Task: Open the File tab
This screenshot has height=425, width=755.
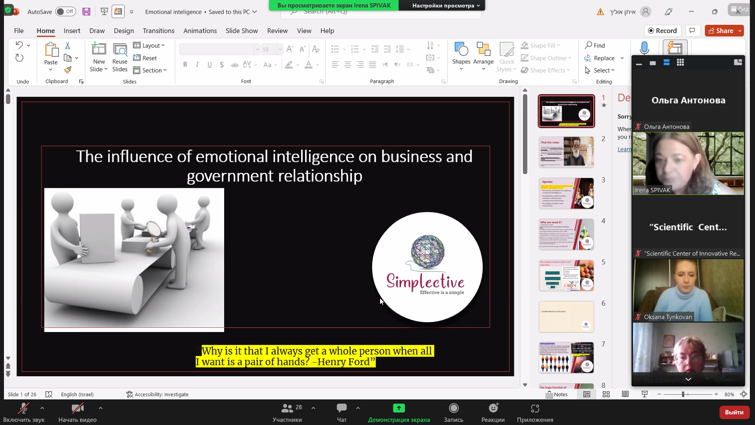Action: [19, 31]
